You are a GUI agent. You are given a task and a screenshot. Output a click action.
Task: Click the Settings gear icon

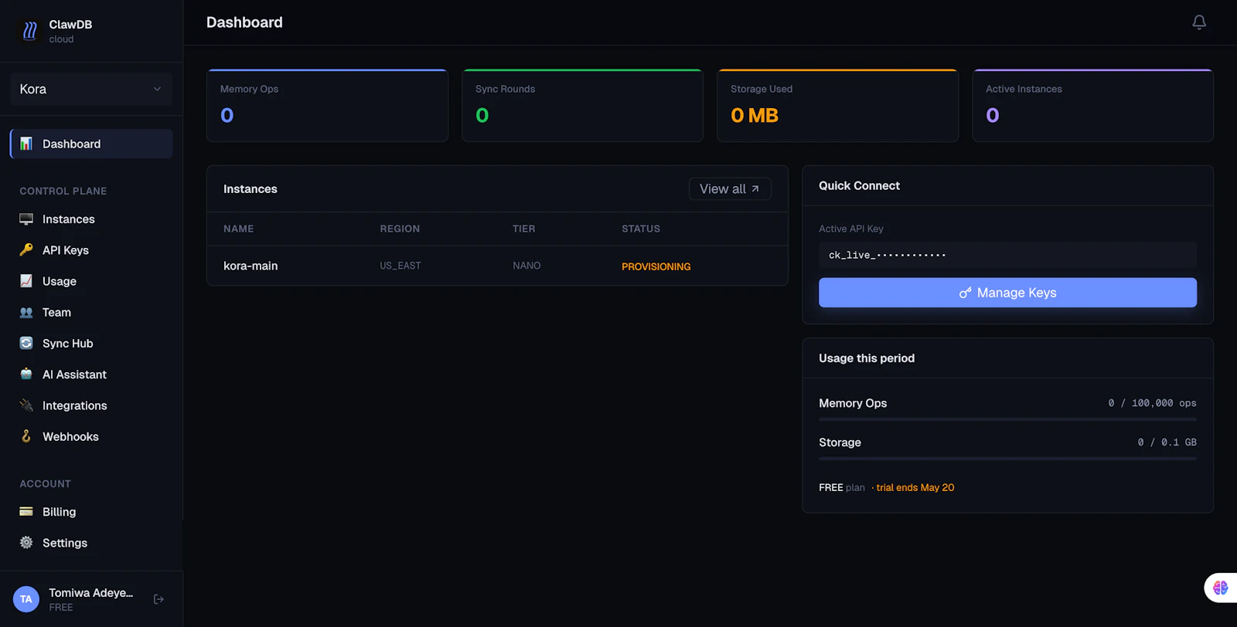click(26, 543)
